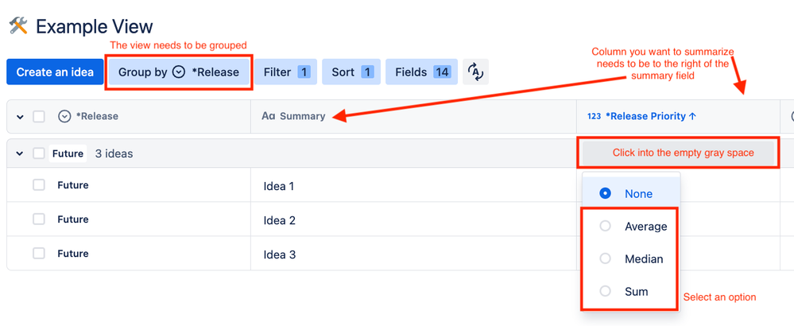
Task: Click the circle icon in Group by button
Action: click(179, 72)
